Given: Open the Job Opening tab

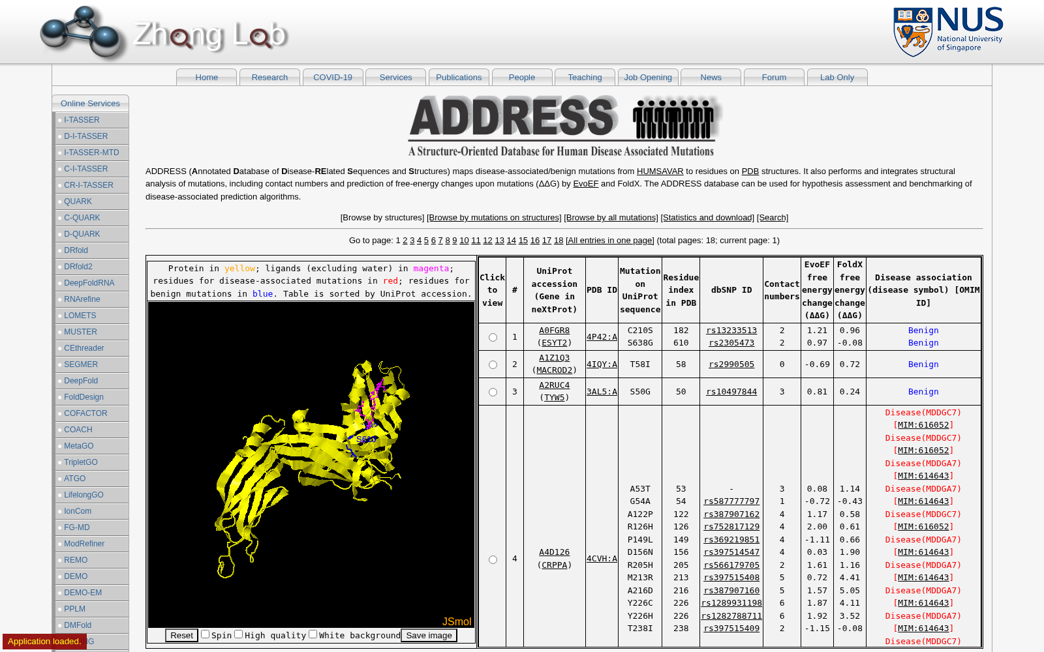Looking at the screenshot, I should click(648, 77).
